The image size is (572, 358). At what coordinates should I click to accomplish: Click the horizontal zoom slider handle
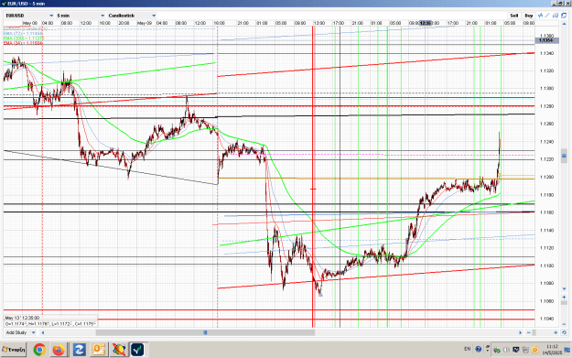(534, 332)
